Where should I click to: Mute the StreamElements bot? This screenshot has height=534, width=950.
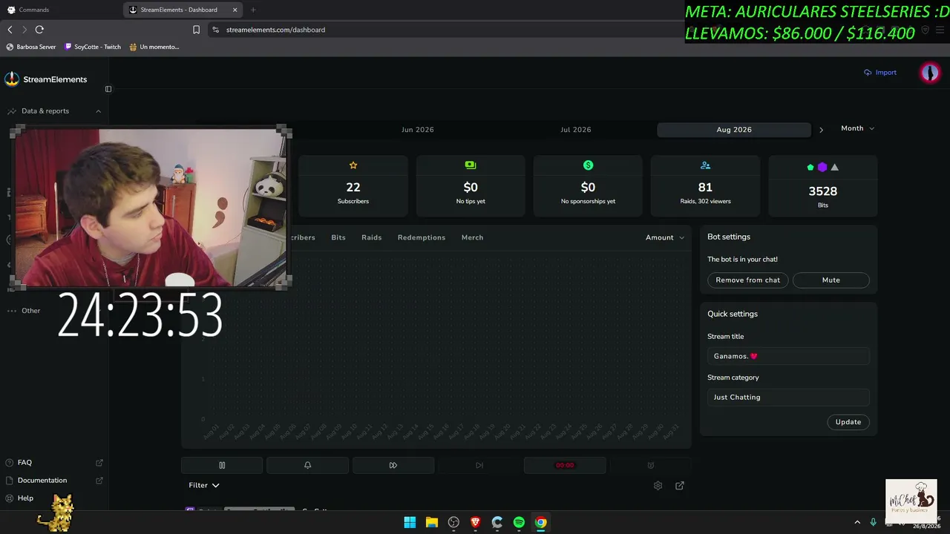(831, 280)
